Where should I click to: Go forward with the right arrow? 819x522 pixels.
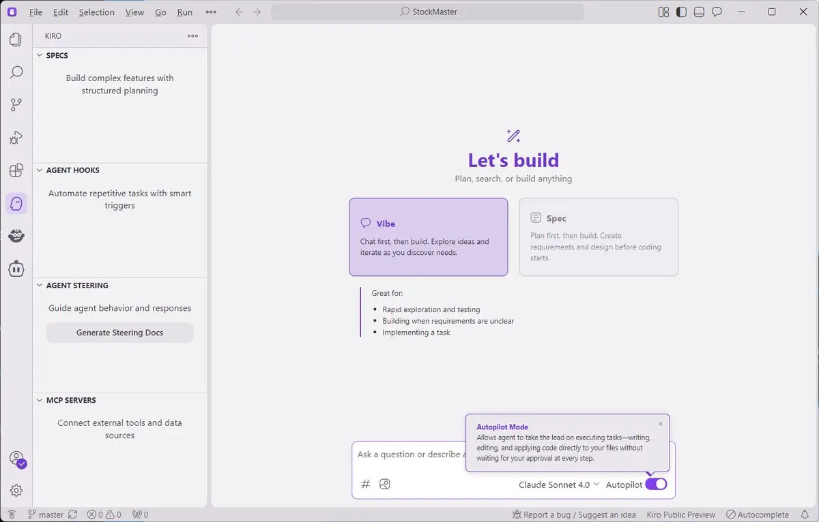(x=257, y=12)
